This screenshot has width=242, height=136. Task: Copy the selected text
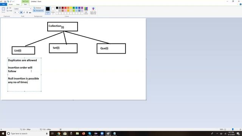(9, 11)
